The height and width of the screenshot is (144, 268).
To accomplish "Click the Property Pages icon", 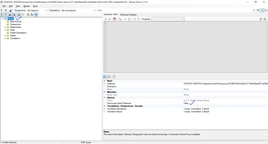I will [114, 77].
